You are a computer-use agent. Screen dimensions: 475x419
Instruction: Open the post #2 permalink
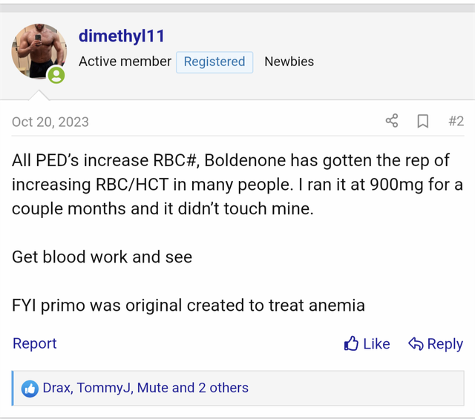(x=456, y=121)
